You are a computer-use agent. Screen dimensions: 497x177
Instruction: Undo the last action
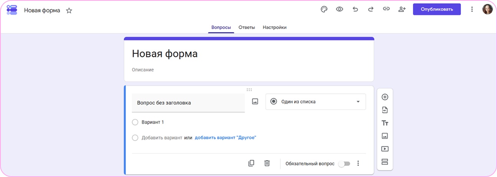tap(355, 10)
